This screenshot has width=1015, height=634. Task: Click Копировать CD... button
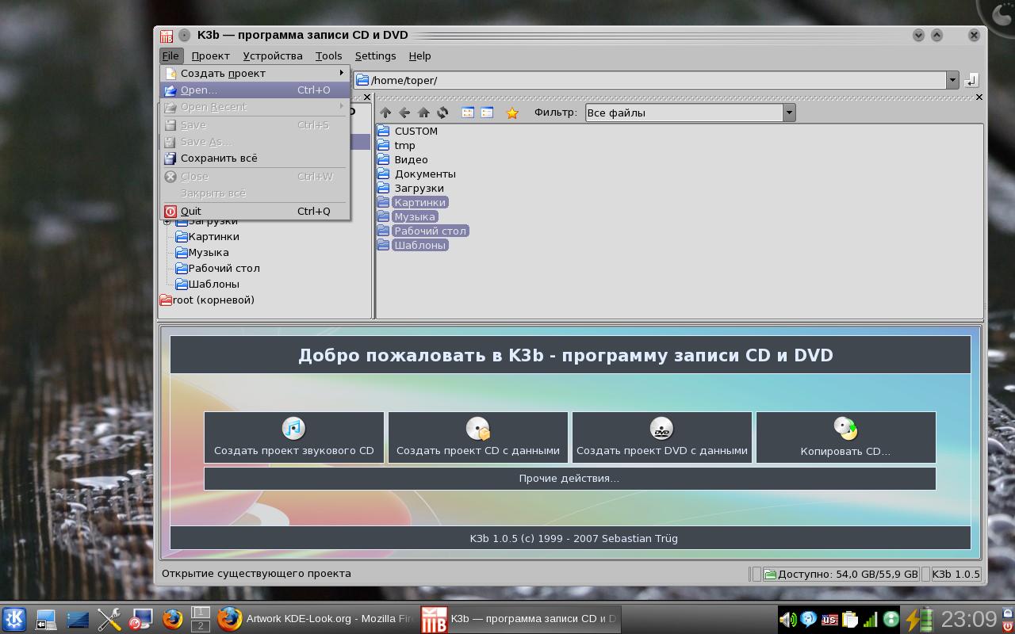tap(846, 437)
